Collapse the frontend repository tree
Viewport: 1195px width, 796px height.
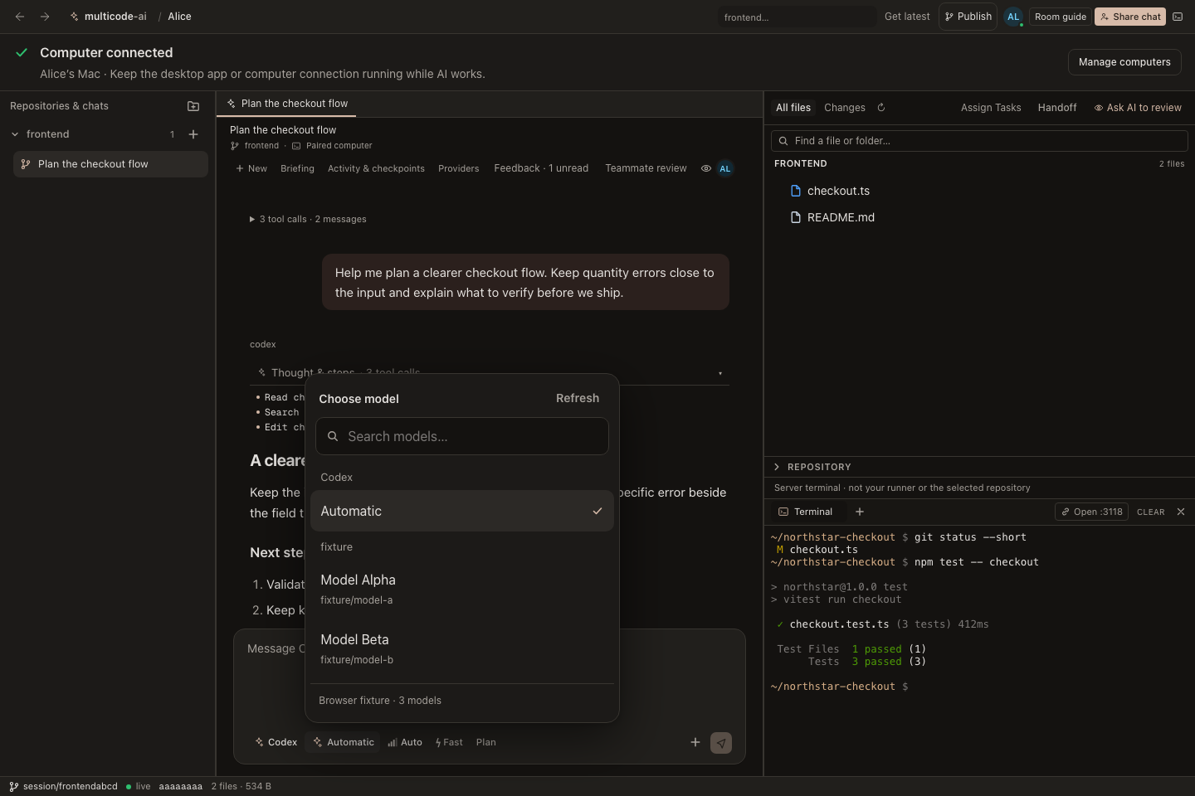point(15,134)
